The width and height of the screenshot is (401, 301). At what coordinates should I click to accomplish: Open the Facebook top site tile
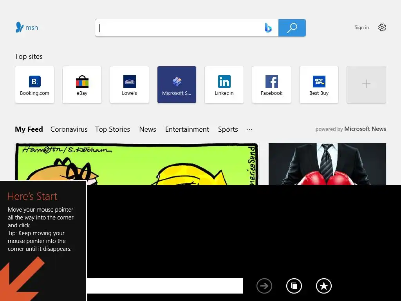pyautogui.click(x=272, y=85)
